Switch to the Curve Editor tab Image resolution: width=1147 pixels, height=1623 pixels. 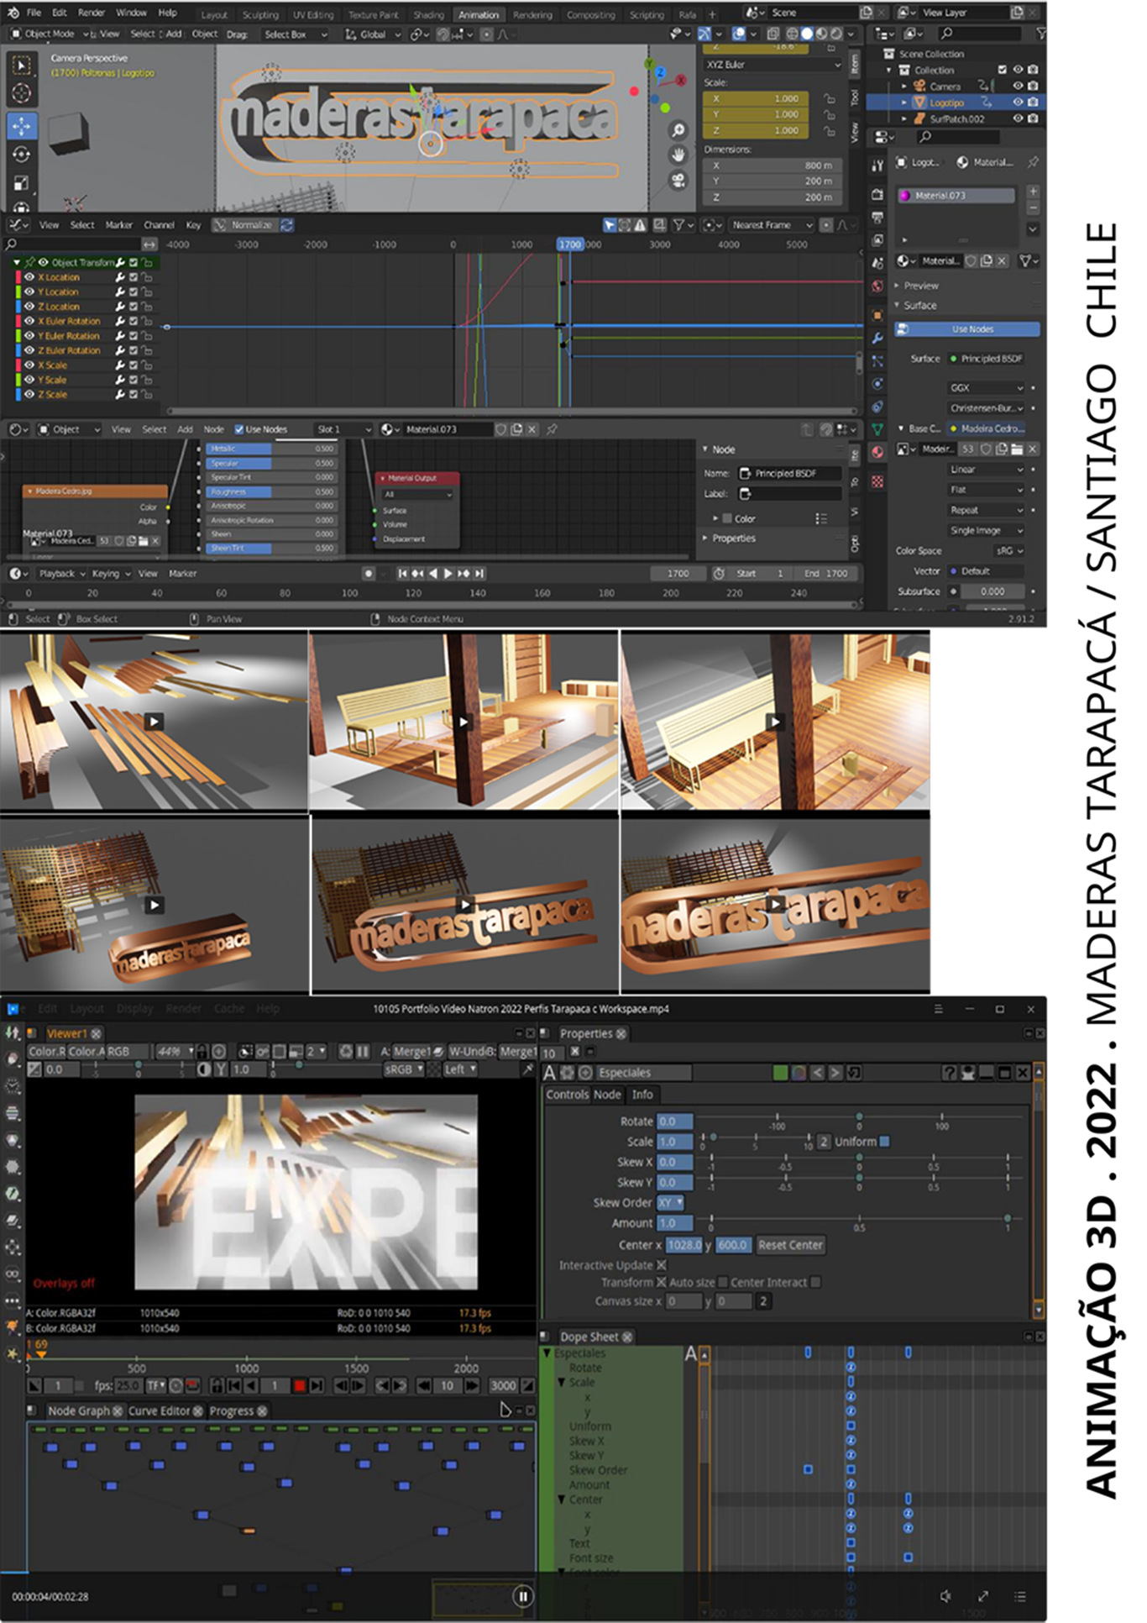(160, 1411)
